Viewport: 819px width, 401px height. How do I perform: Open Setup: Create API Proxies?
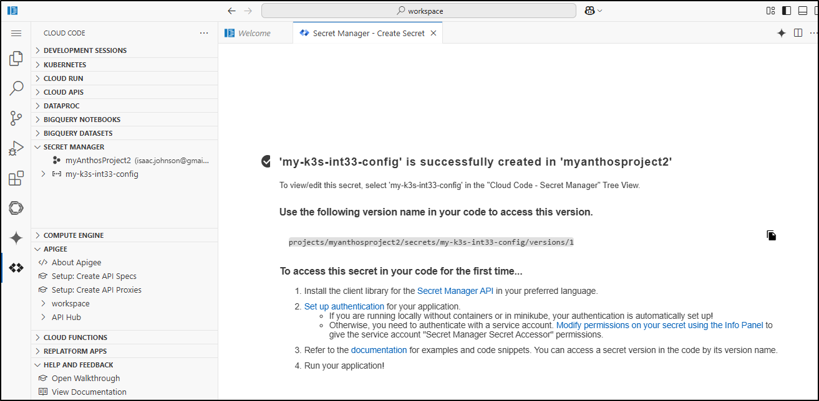(x=125, y=290)
